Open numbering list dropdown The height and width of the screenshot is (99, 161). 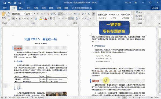tap(67, 14)
